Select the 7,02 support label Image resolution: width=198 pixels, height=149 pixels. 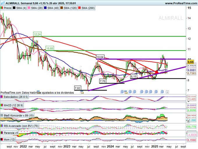77,88
